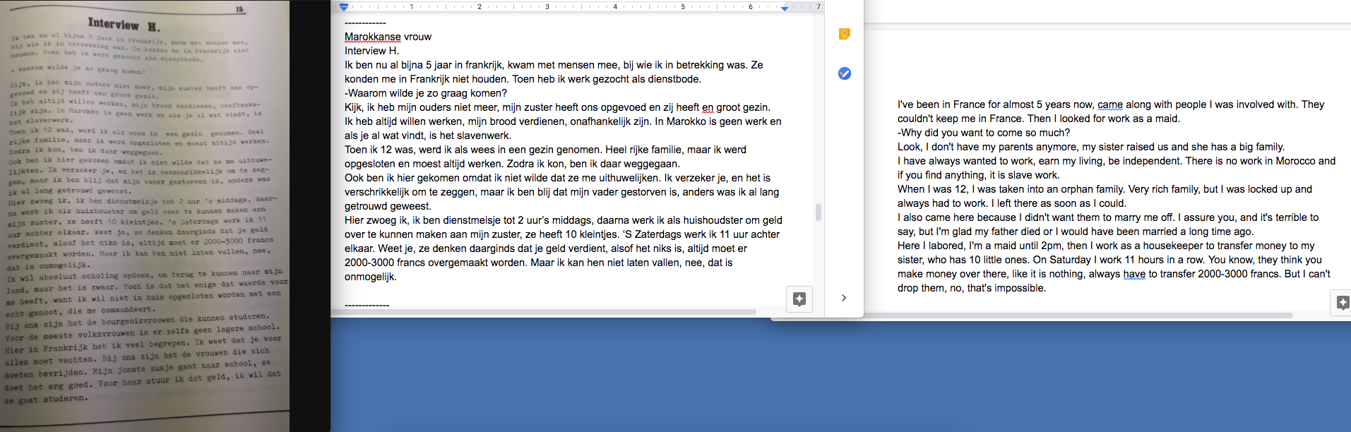Click the text 'Toen ik 12 was' in Dutch document
This screenshot has width=1351, height=432.
(380, 150)
